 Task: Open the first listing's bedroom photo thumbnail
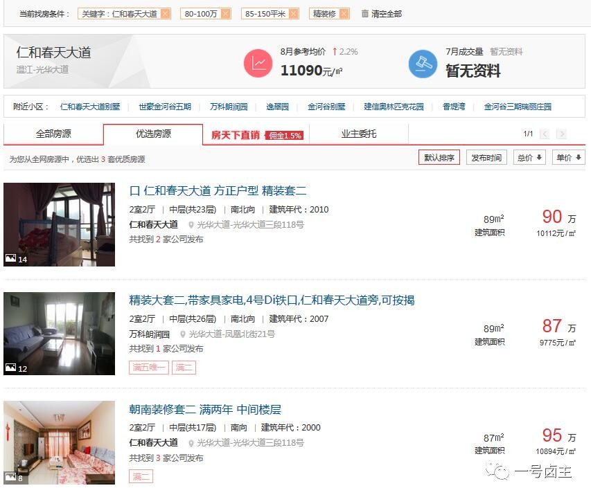click(x=59, y=224)
